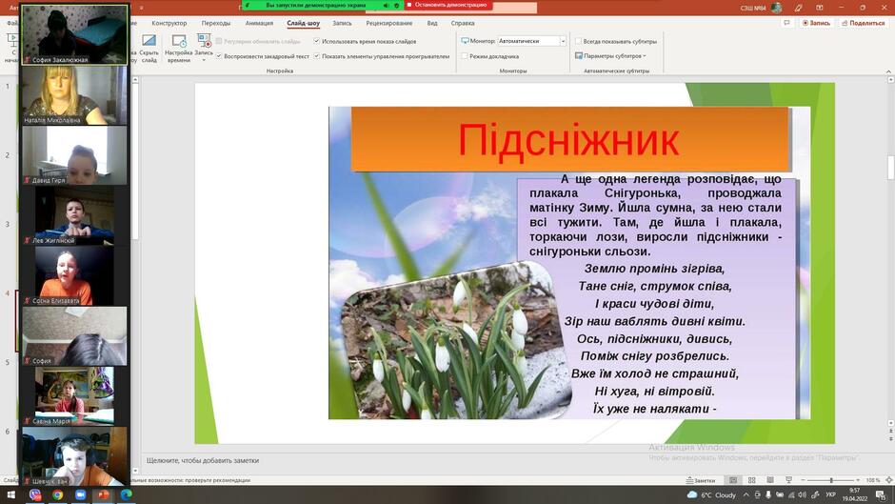Open the Конструктор tab
Image resolution: width=895 pixels, height=504 pixels.
pos(169,23)
